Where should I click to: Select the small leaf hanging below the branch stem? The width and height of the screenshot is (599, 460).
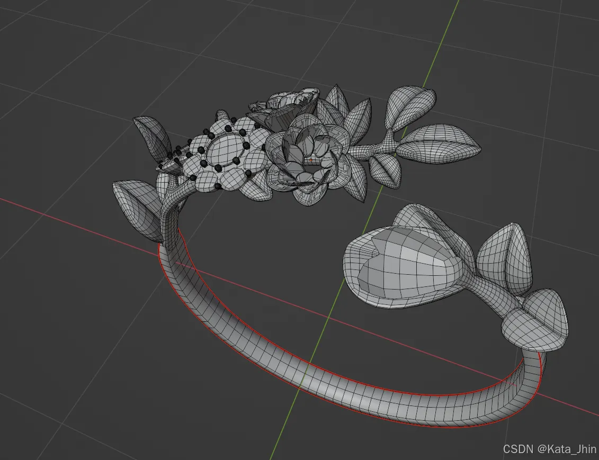click(x=385, y=170)
